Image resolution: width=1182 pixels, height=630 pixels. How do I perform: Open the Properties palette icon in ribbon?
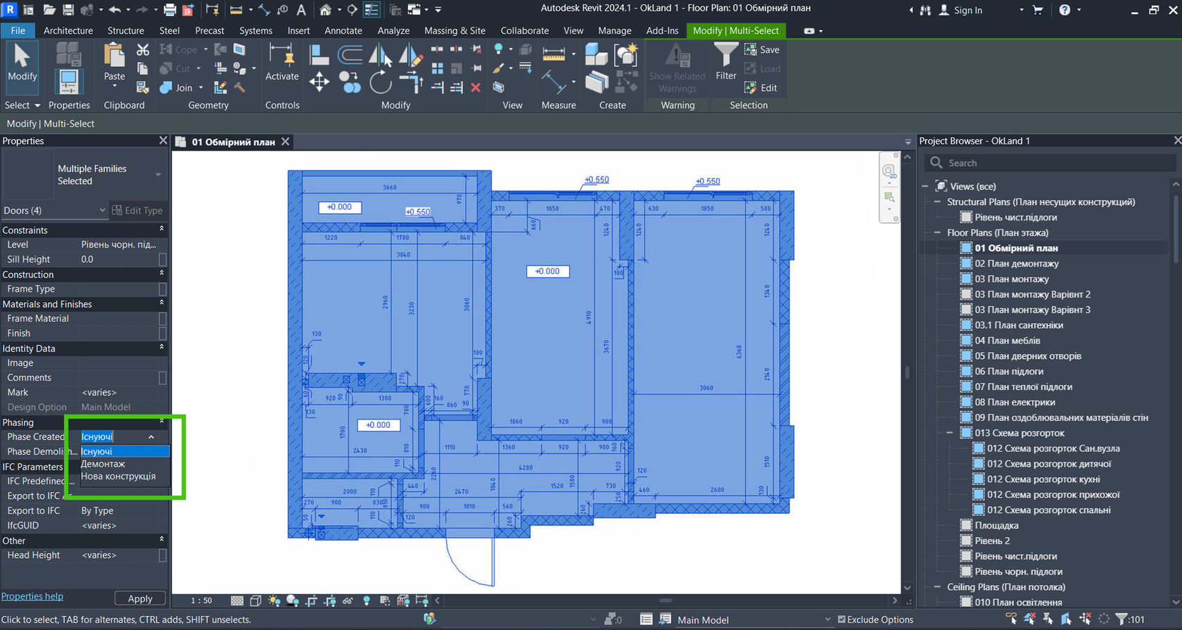(x=68, y=82)
